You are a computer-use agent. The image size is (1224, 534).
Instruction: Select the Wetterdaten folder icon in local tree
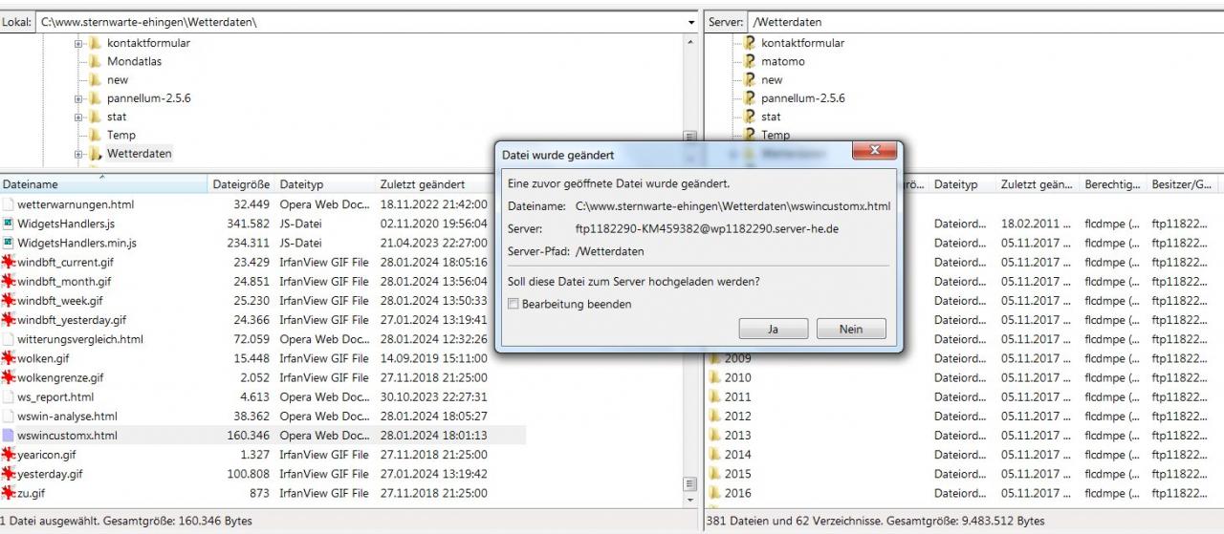pyautogui.click(x=96, y=154)
